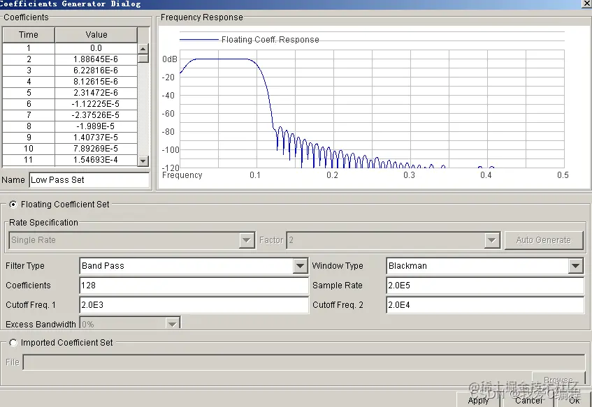Viewport: 592px width, 407px height.
Task: Click the coefficient table scroll up arrow
Action: pos(143,49)
